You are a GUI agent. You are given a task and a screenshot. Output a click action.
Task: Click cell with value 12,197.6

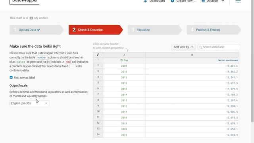point(192,100)
